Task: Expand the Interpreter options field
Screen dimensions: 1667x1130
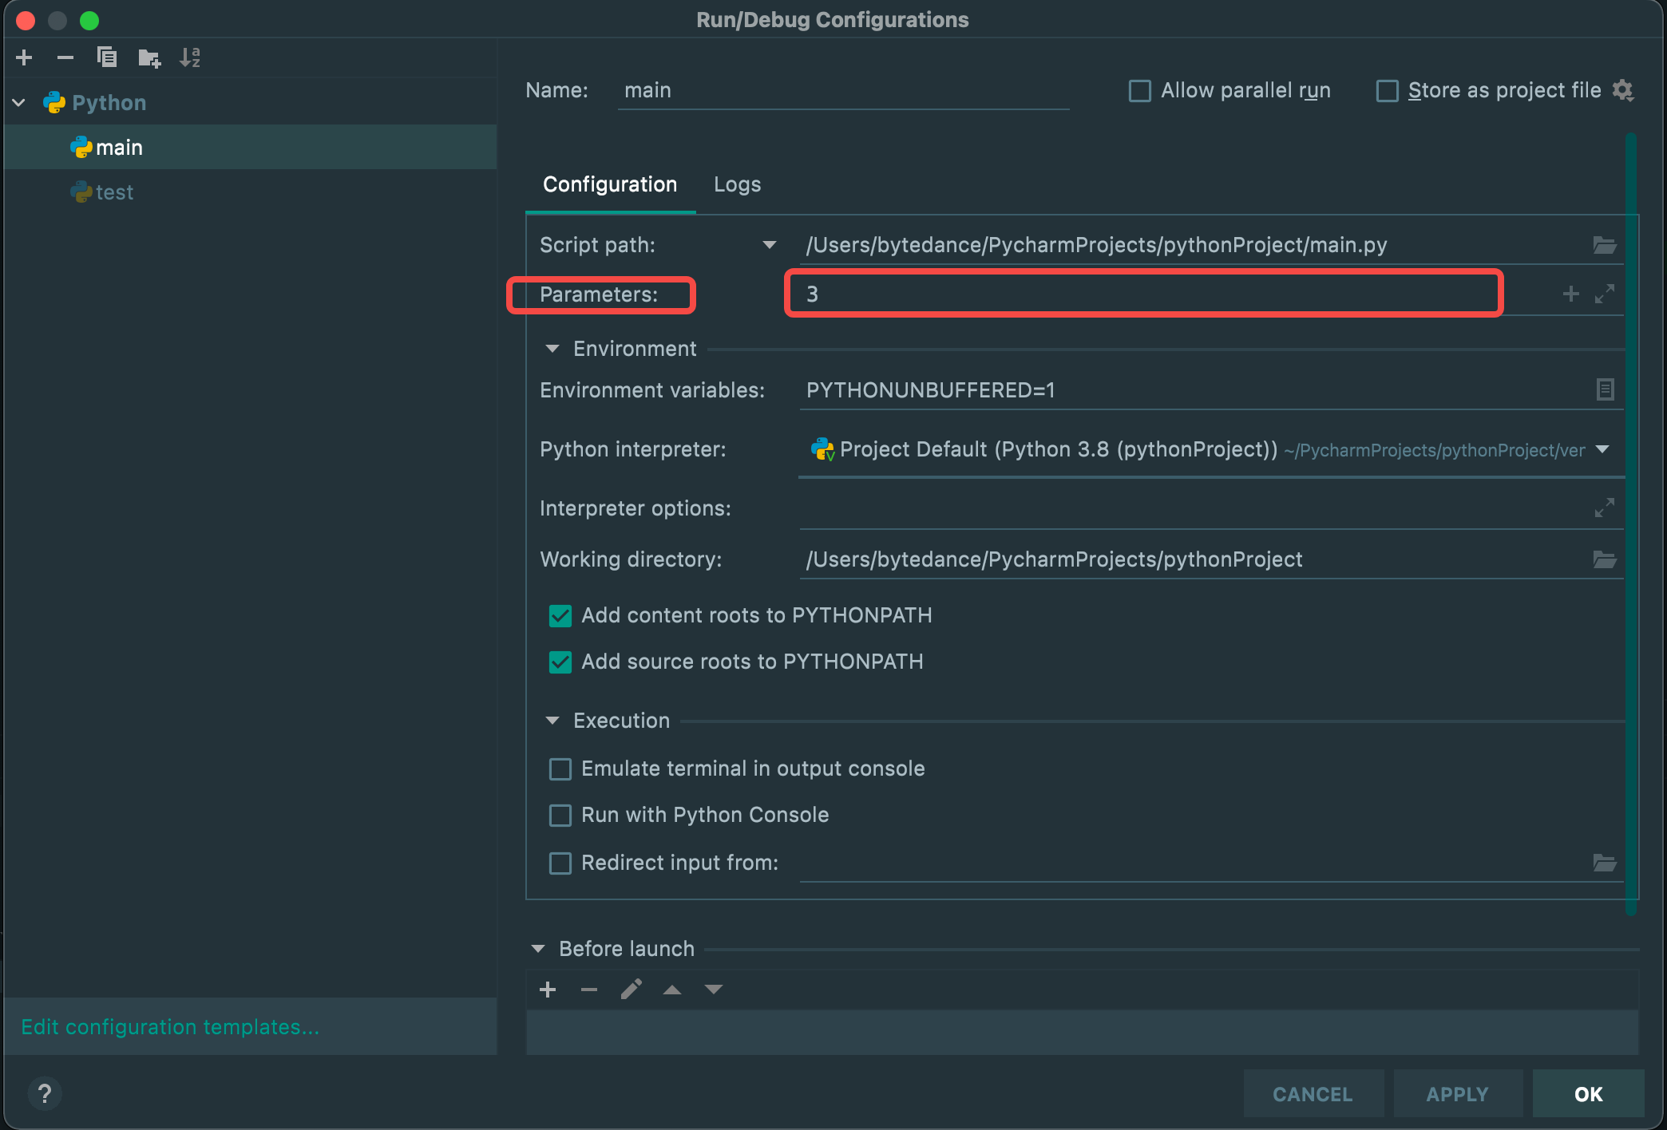Action: (x=1604, y=508)
